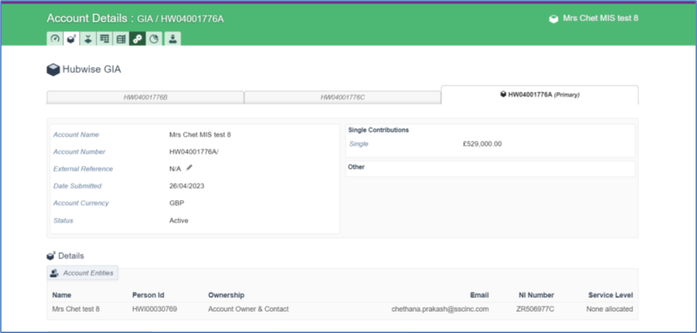Select the HW04001776A (Primary) account tab
Viewport: 697px width, 333px height.
pos(540,94)
